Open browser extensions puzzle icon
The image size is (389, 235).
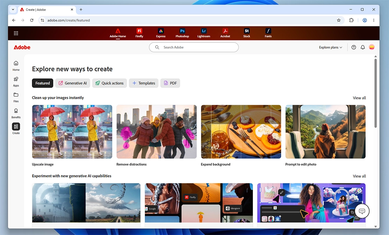click(351, 20)
